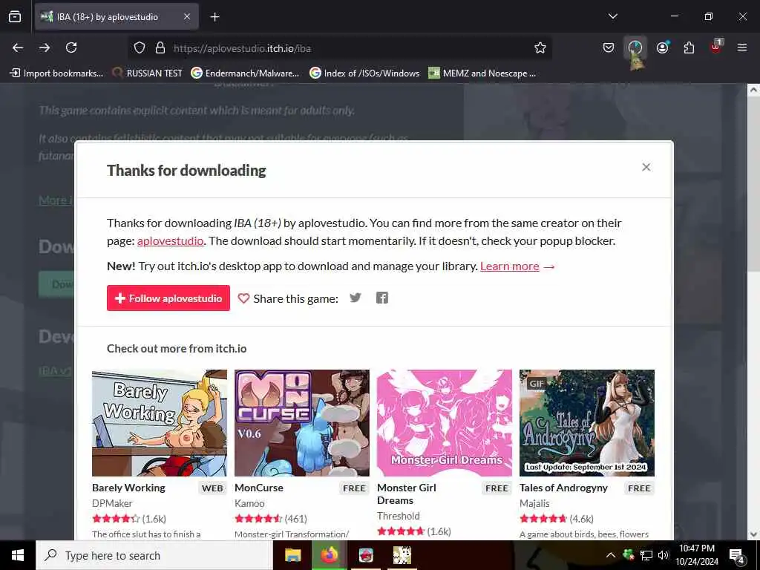Viewport: 760px width, 570px height.
Task: Open the volume control tray icon
Action: [663, 555]
